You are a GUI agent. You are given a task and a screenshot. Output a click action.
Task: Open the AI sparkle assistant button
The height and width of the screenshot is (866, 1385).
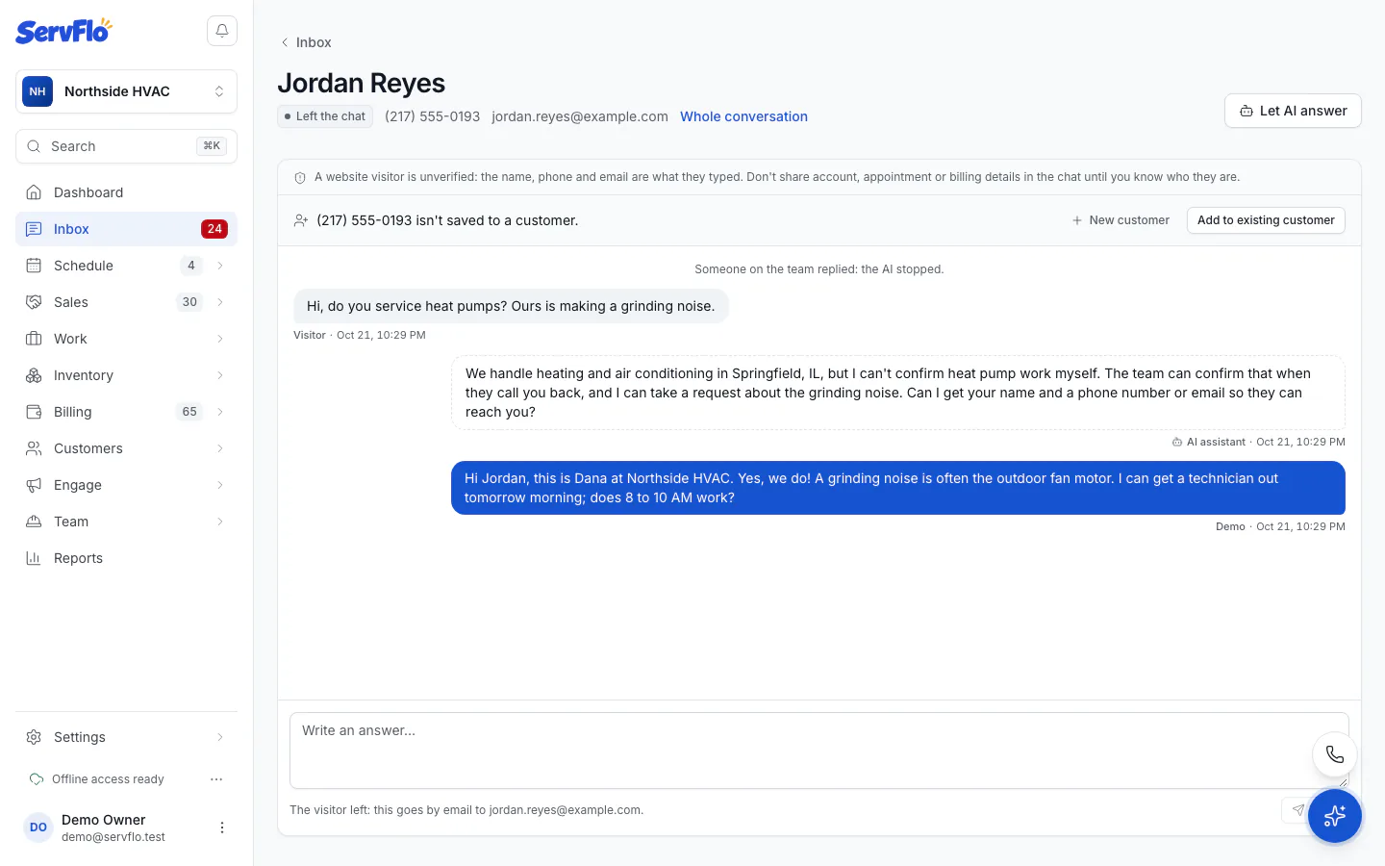pyautogui.click(x=1335, y=816)
